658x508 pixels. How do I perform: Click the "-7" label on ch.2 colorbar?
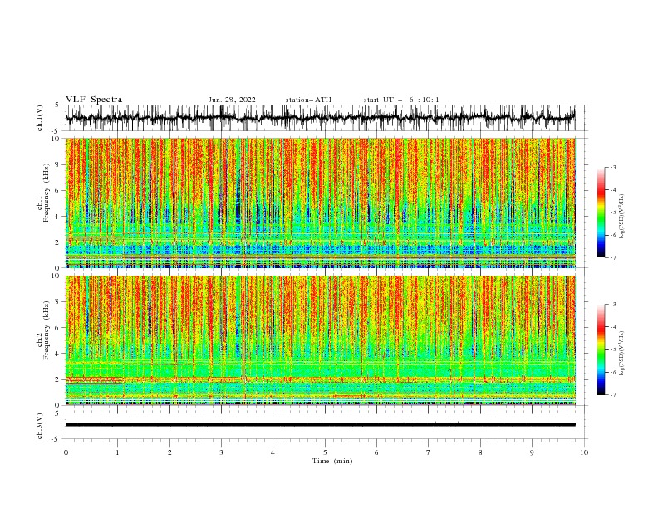tap(612, 394)
